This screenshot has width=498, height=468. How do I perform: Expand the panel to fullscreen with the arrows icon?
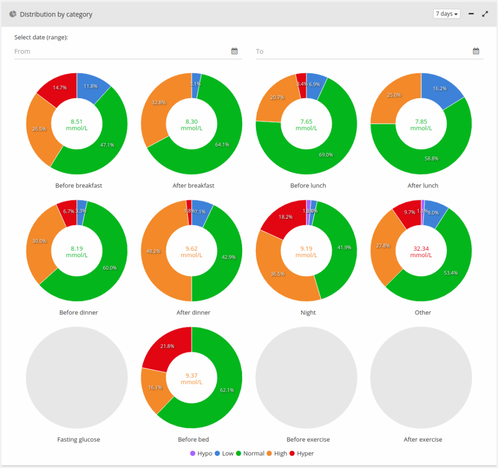[485, 14]
